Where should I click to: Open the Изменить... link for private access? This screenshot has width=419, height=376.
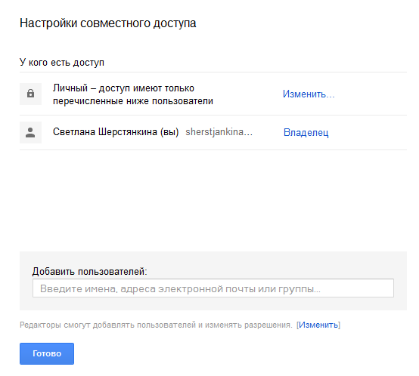[x=309, y=94]
